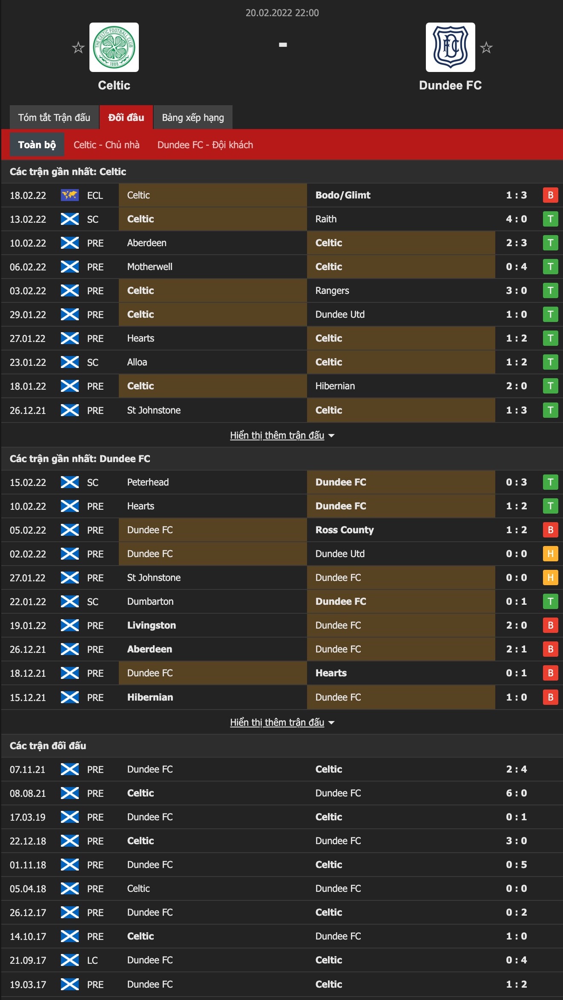The image size is (563, 1000).
Task: Show more Celtic matches link
Action: (277, 435)
